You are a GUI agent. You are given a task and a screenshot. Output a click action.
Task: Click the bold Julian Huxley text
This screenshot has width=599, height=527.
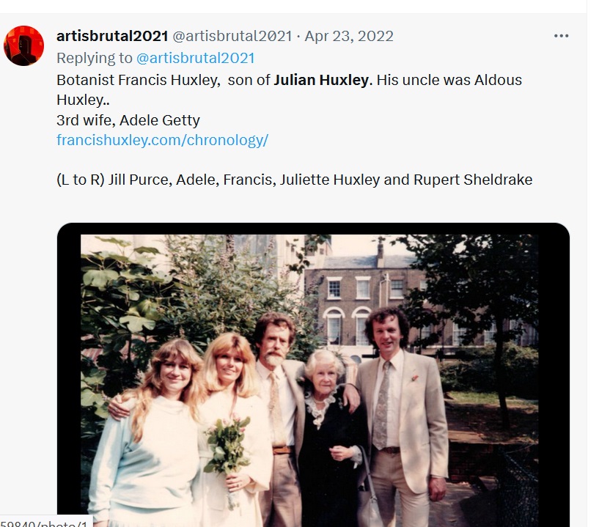point(321,80)
